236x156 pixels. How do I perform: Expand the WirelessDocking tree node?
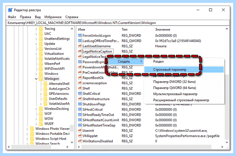tap(36, 109)
